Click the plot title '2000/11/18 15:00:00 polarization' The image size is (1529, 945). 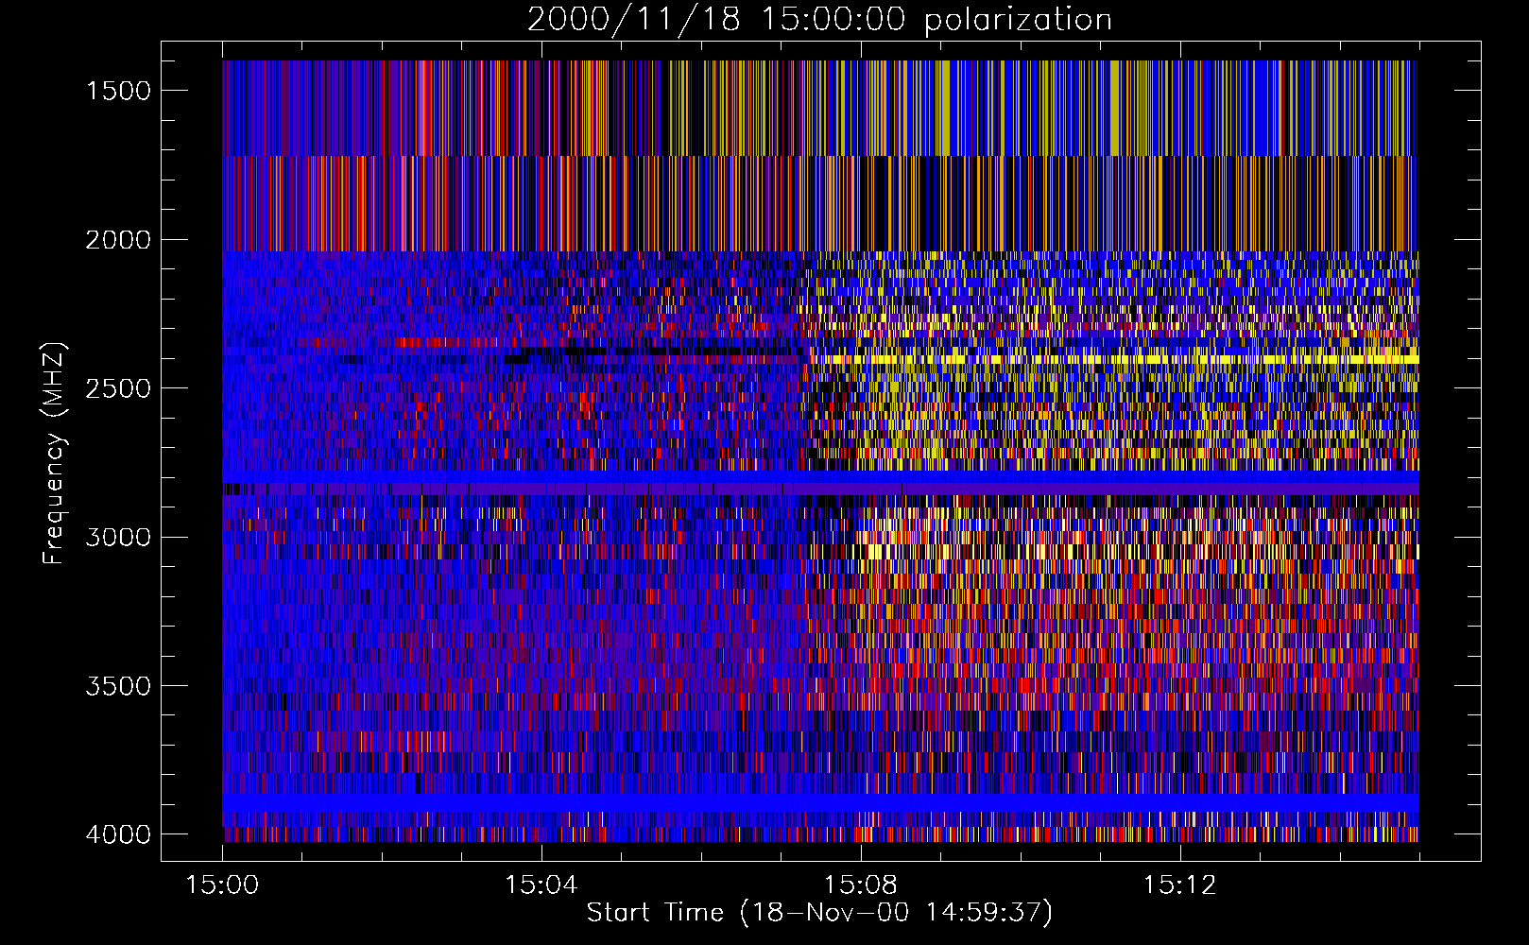pos(819,20)
